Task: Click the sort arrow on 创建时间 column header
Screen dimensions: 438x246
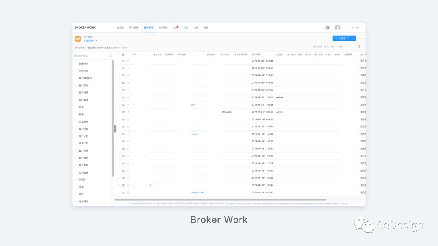Action: click(x=262, y=55)
